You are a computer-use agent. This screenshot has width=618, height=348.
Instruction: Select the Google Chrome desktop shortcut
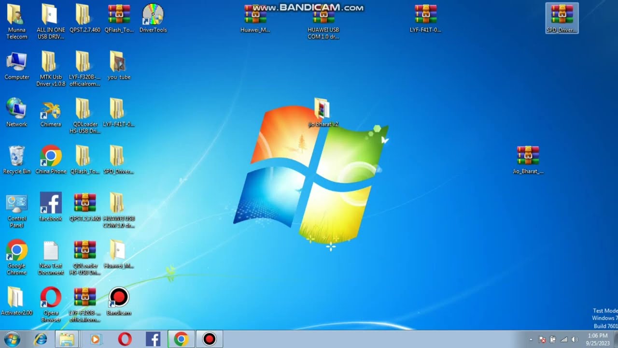tap(16, 258)
